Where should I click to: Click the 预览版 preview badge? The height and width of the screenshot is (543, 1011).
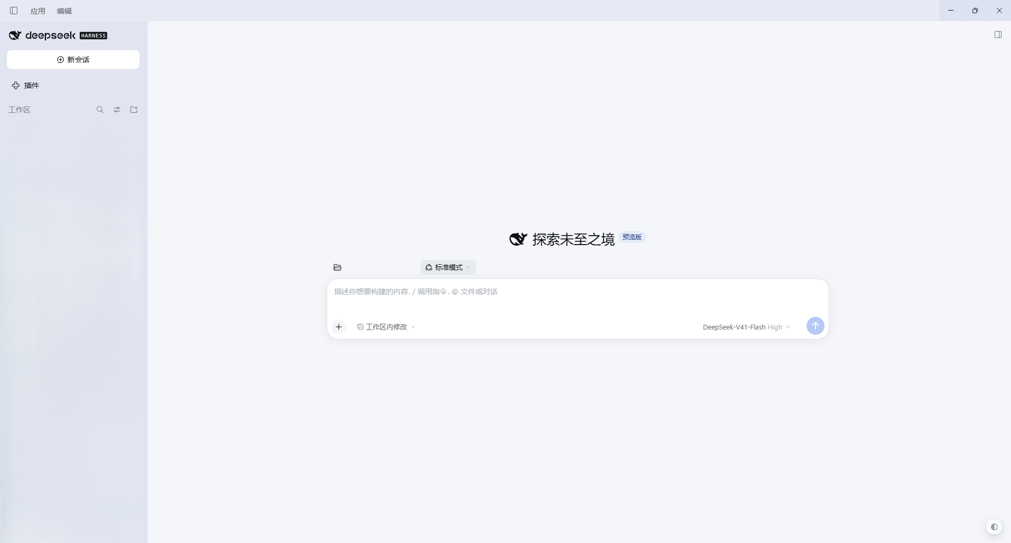tap(632, 237)
